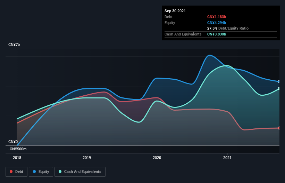Image resolution: width=285 pixels, height=183 pixels.
Task: Click the Debt end-point marker on chart
Action: coord(279,128)
